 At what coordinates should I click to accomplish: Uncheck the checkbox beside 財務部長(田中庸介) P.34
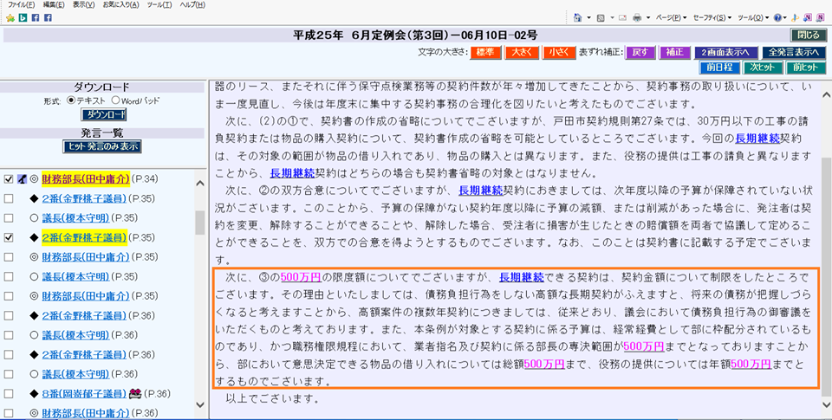9,179
